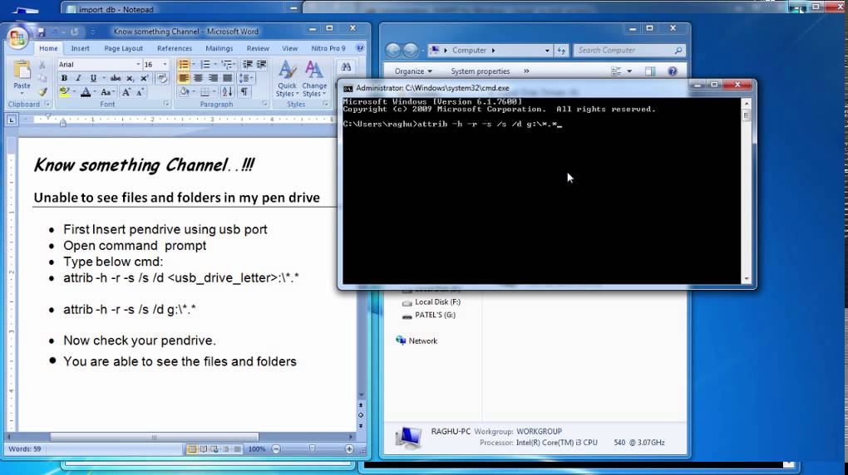
Task: Toggle Italic formatting in Word
Action: tap(78, 78)
